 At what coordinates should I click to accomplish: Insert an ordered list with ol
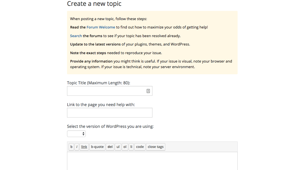pyautogui.click(x=125, y=147)
